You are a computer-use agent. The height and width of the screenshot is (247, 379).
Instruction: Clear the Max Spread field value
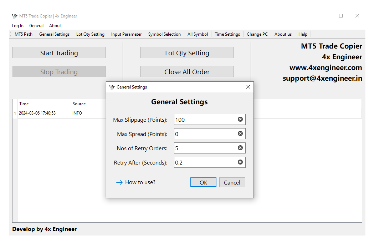[240, 133]
